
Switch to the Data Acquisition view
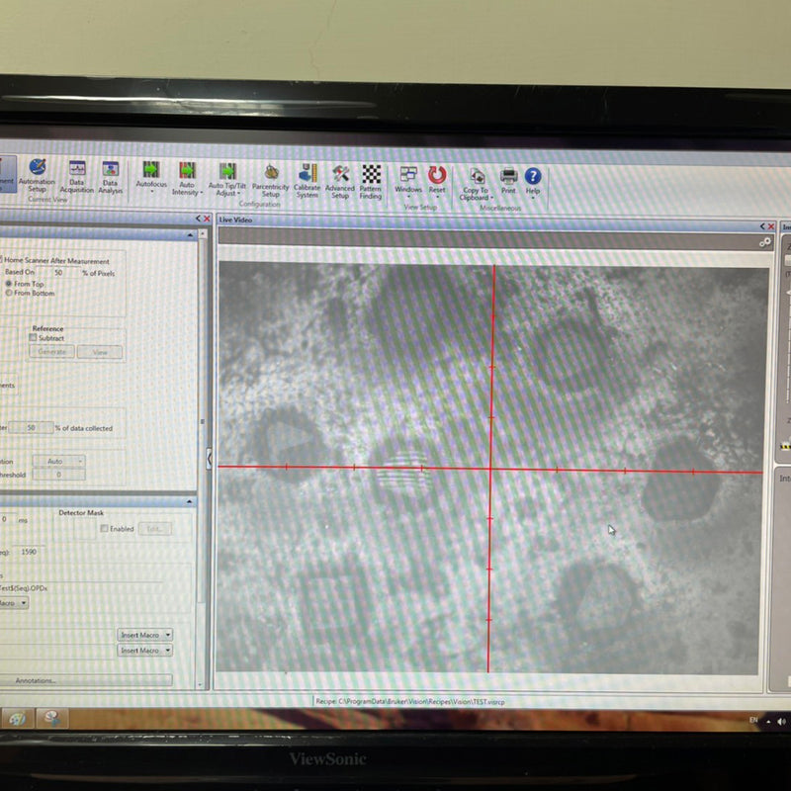click(77, 176)
